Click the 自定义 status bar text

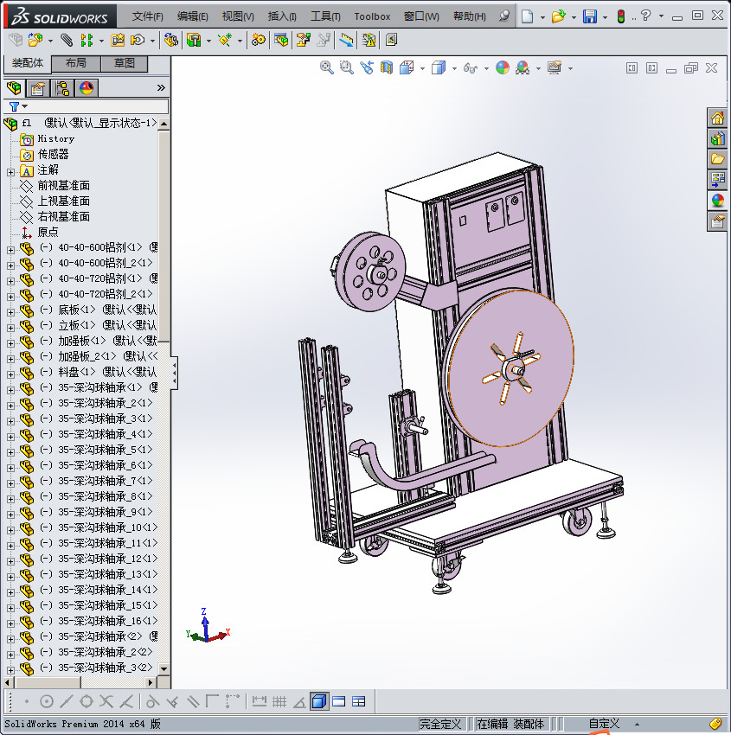(x=604, y=724)
